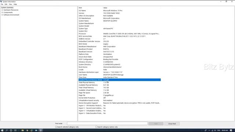Open the Edit menu
Image resolution: width=235 pixels, height=132 pixels.
point(6,4)
